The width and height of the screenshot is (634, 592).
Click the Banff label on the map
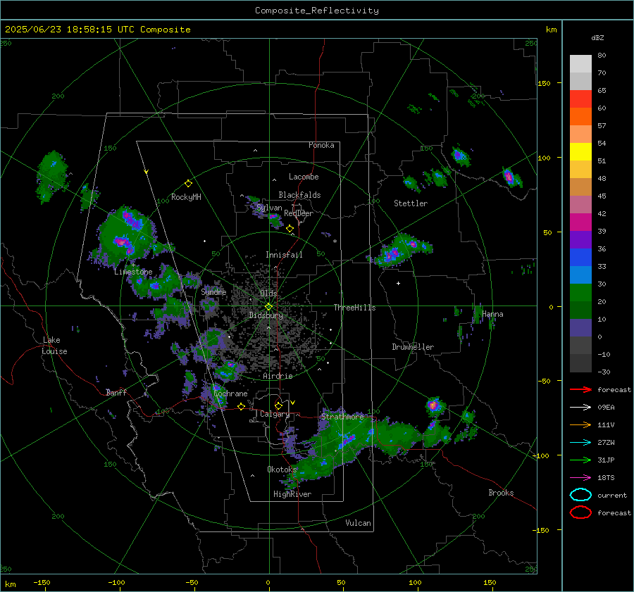(x=116, y=392)
